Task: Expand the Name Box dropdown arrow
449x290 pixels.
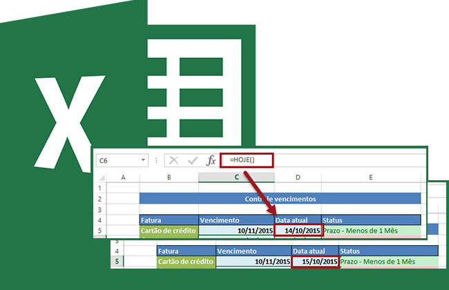Action: point(143,160)
